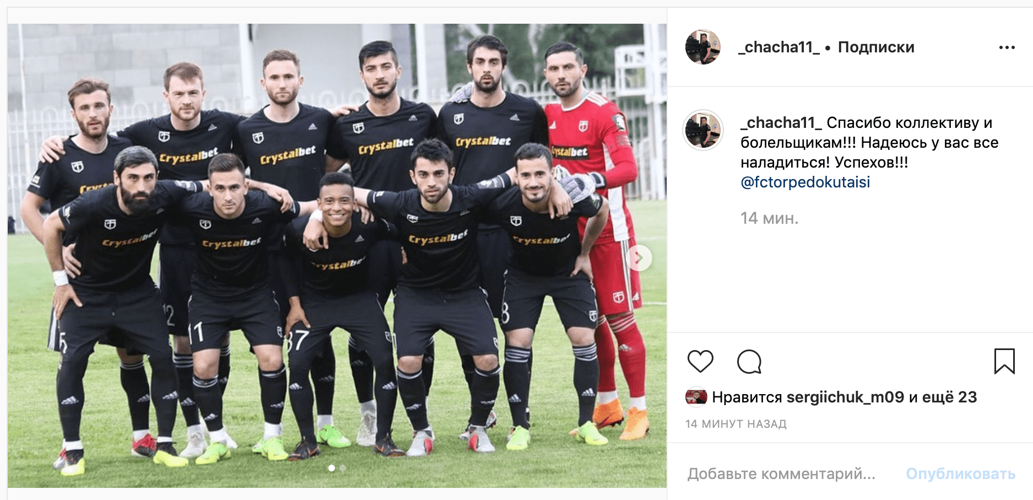This screenshot has height=500, width=1033.
Task: Open the sergiichuk_m09 profile from likes
Action: click(x=845, y=397)
